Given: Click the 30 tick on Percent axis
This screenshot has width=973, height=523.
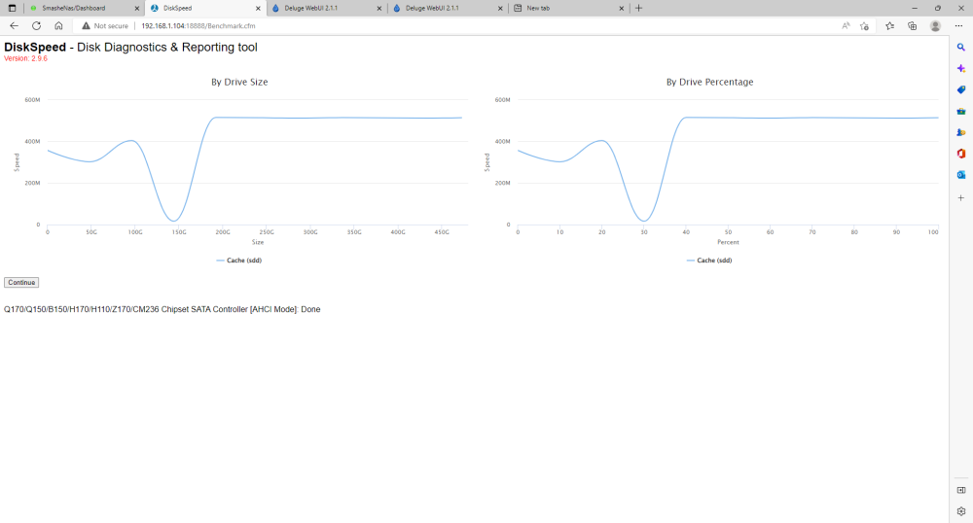Looking at the screenshot, I should [644, 232].
